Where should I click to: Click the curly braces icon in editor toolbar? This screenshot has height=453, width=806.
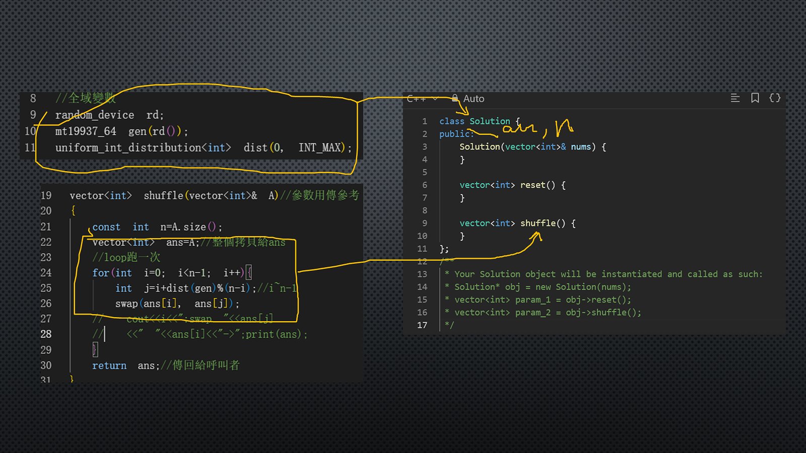(x=775, y=98)
